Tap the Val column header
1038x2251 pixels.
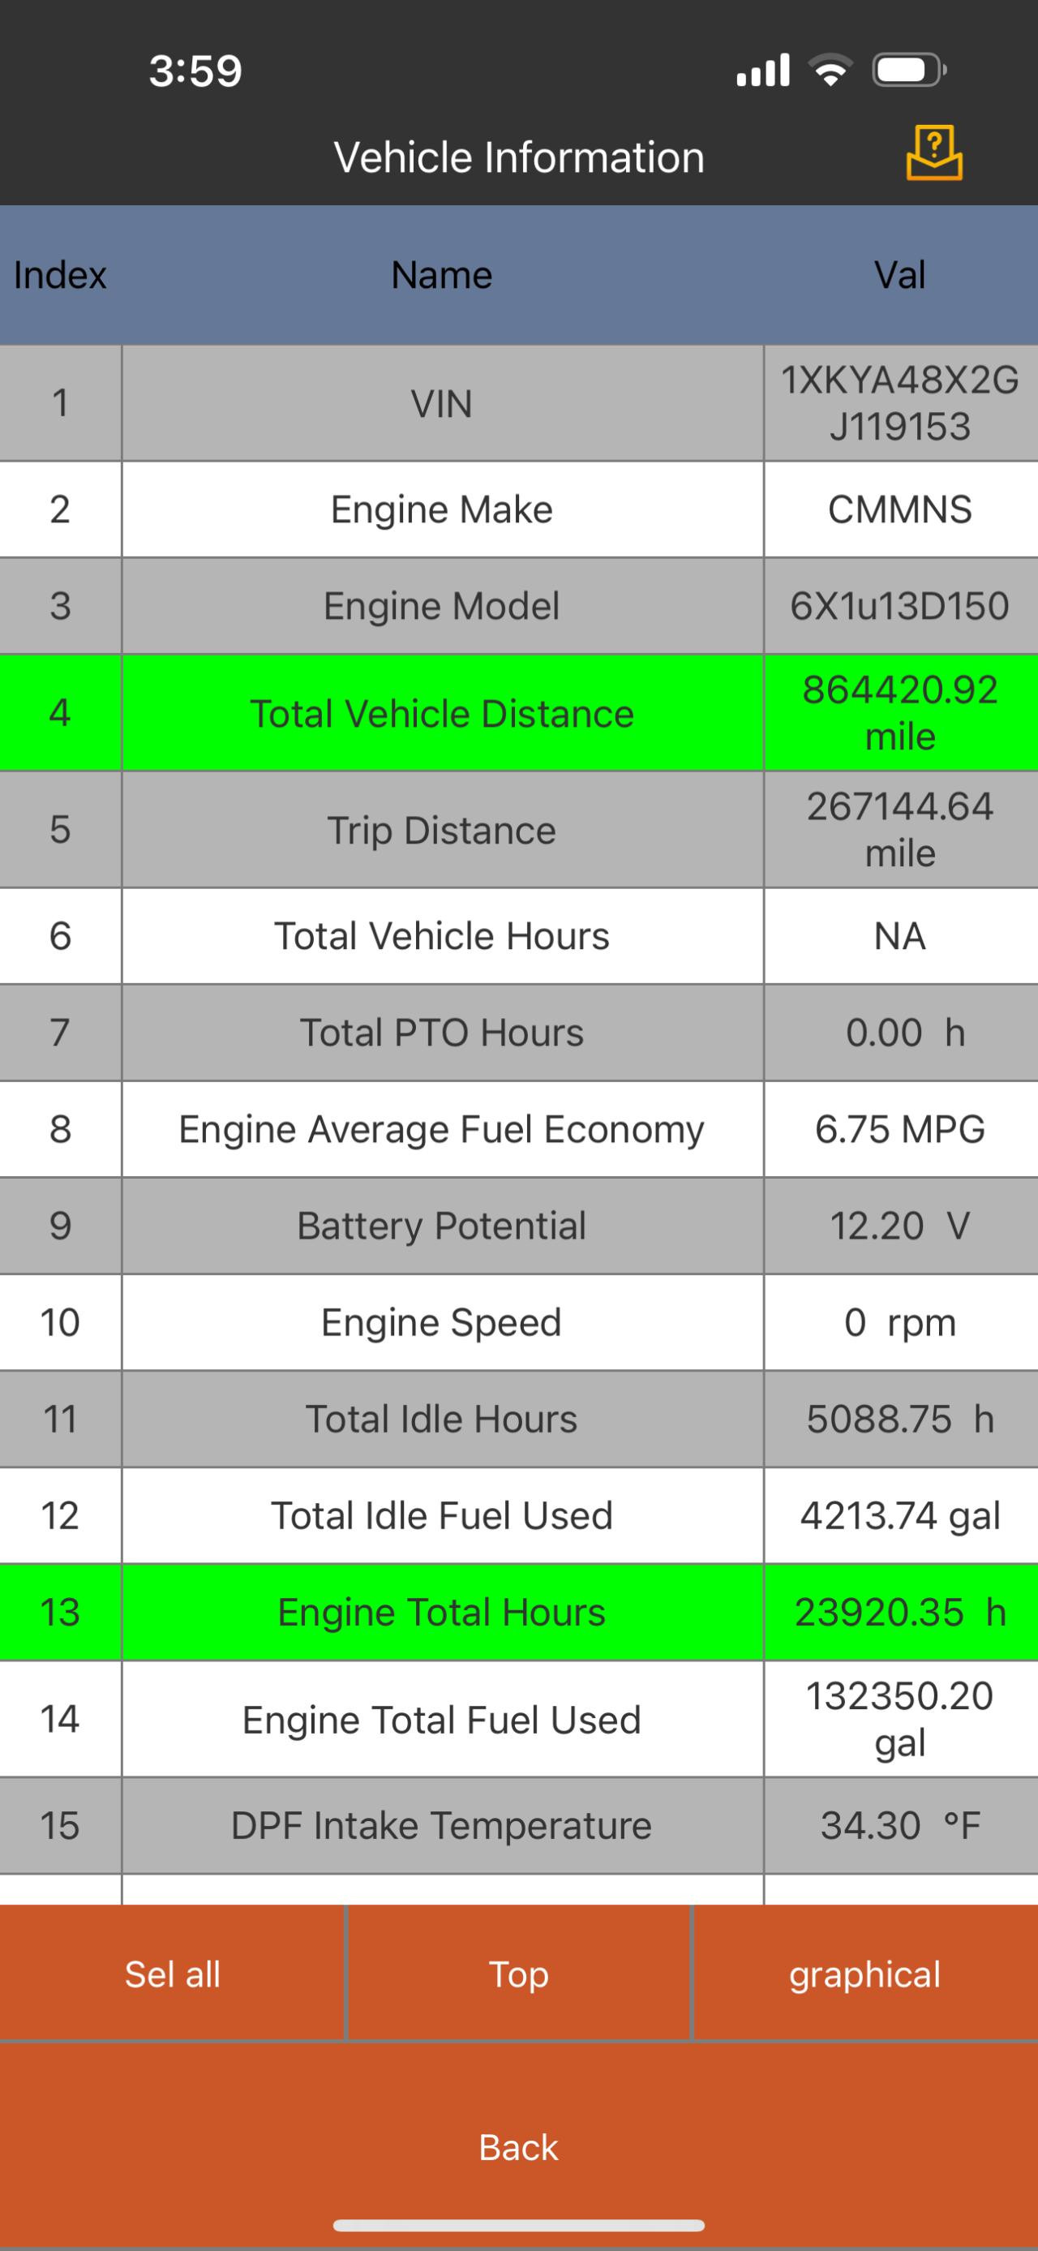(900, 275)
